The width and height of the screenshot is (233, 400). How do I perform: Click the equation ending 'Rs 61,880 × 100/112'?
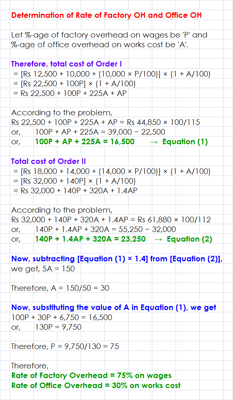[x=111, y=219]
